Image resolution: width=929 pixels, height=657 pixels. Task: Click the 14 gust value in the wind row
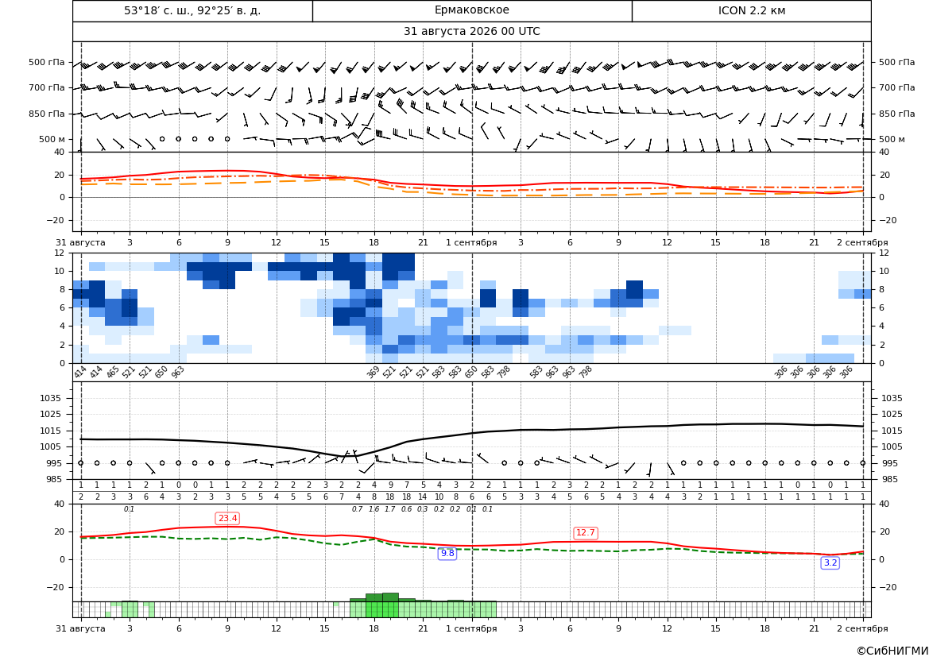[x=423, y=497]
